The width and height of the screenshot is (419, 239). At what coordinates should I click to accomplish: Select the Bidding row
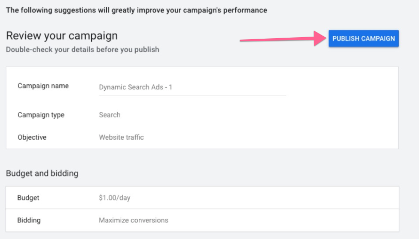click(202, 220)
